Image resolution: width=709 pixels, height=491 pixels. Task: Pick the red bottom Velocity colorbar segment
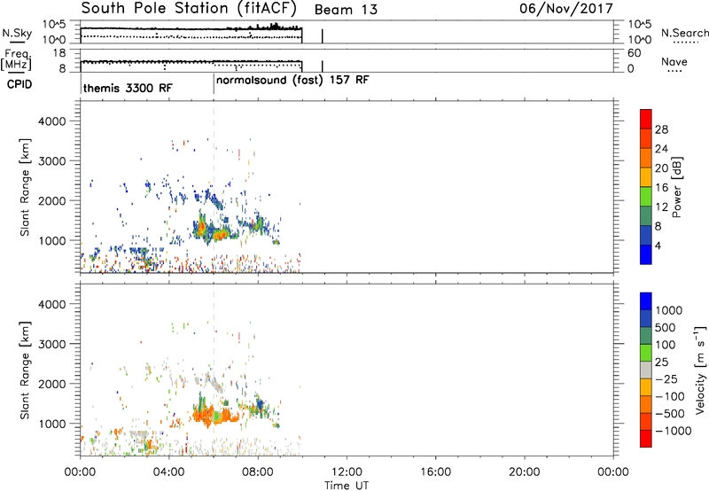click(646, 439)
